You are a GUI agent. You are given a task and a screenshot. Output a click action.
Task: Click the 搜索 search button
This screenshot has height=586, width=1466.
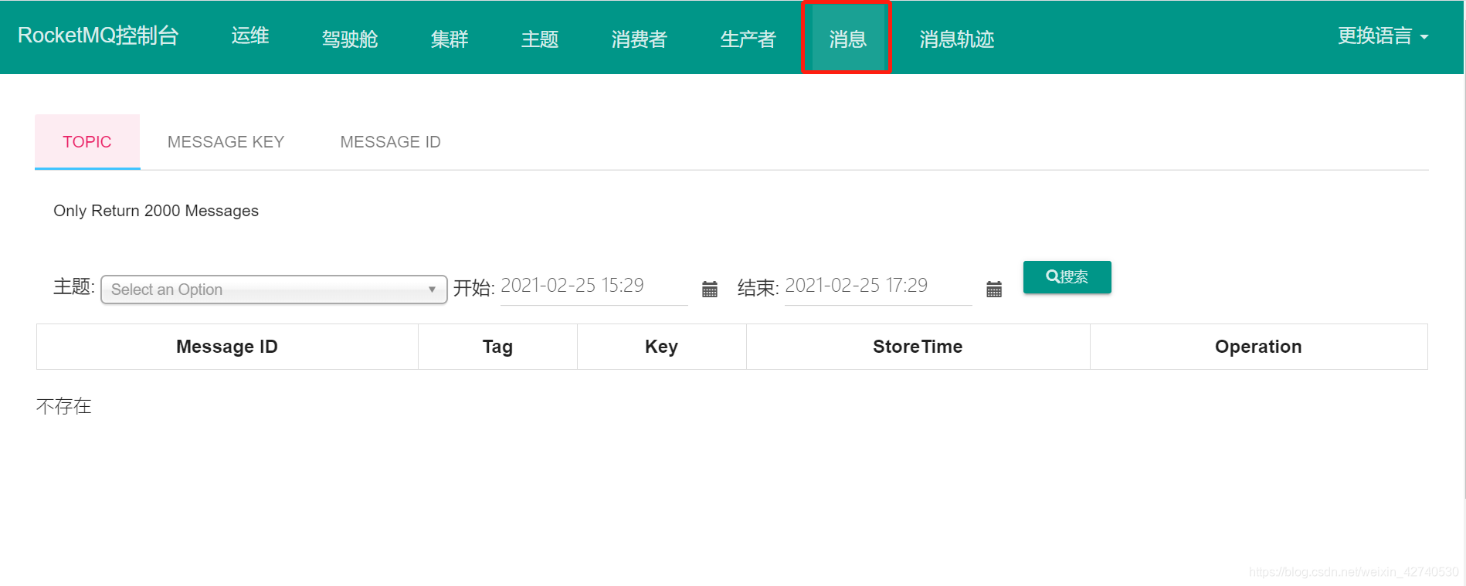(1067, 277)
